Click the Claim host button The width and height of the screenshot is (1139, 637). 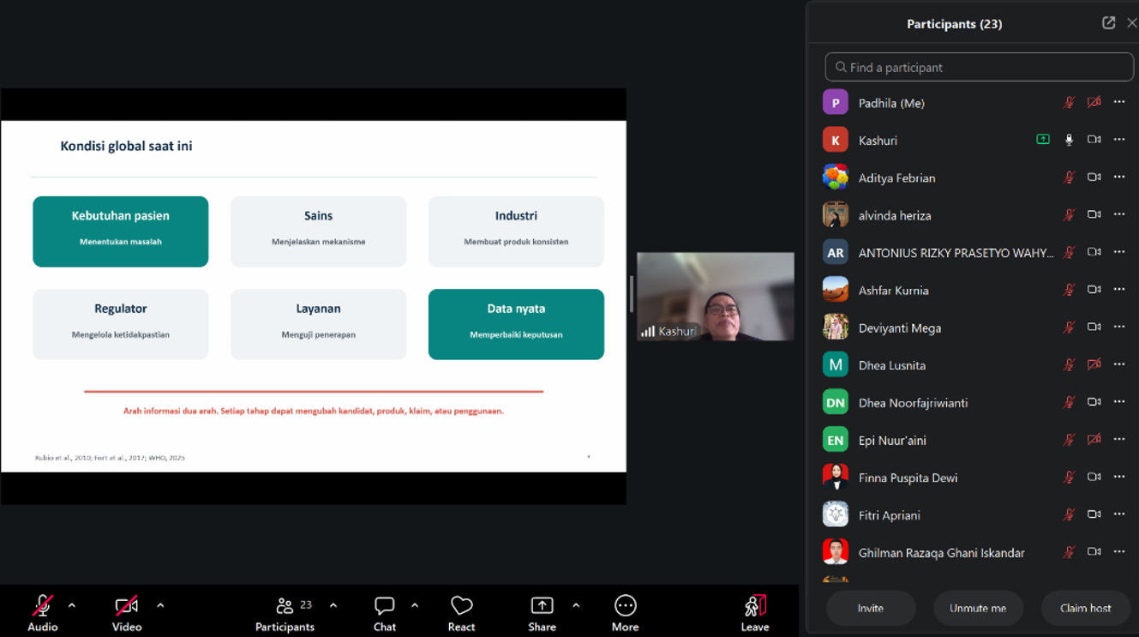point(1086,608)
